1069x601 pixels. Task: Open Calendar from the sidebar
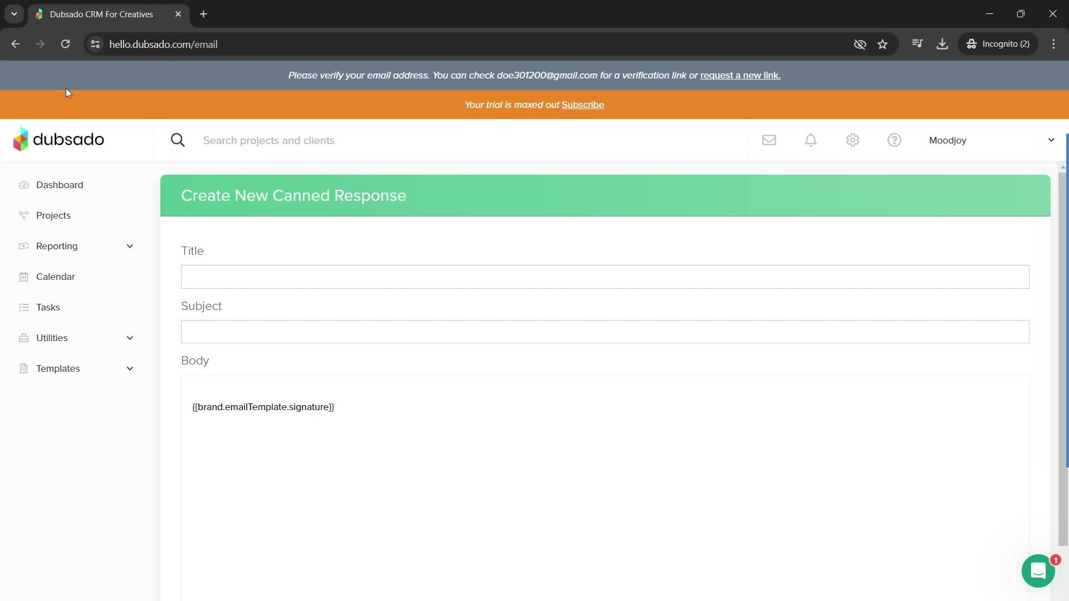56,277
